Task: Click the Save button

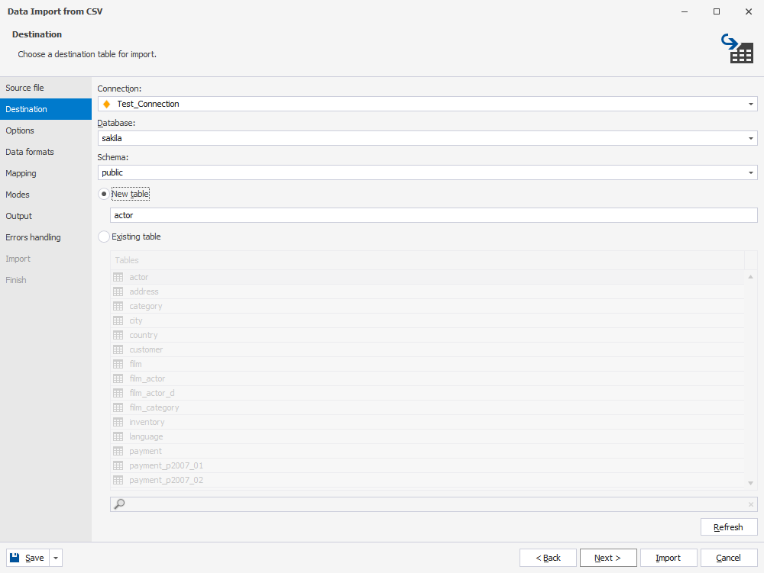Action: tap(28, 558)
